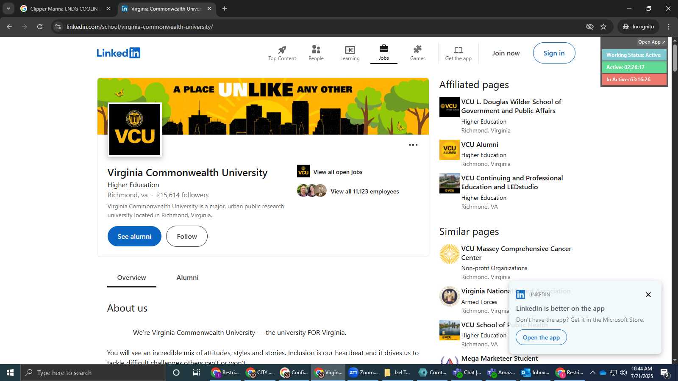Open Outlook Inbox from taskbar
Viewport: 678px width, 381px height.
536,373
